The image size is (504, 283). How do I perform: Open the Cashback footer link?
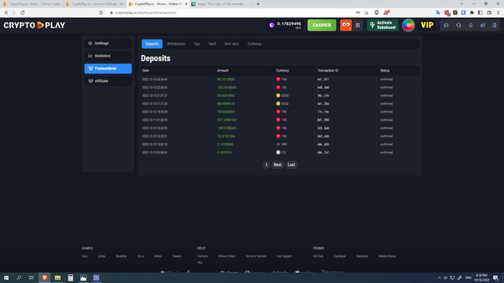click(x=339, y=256)
